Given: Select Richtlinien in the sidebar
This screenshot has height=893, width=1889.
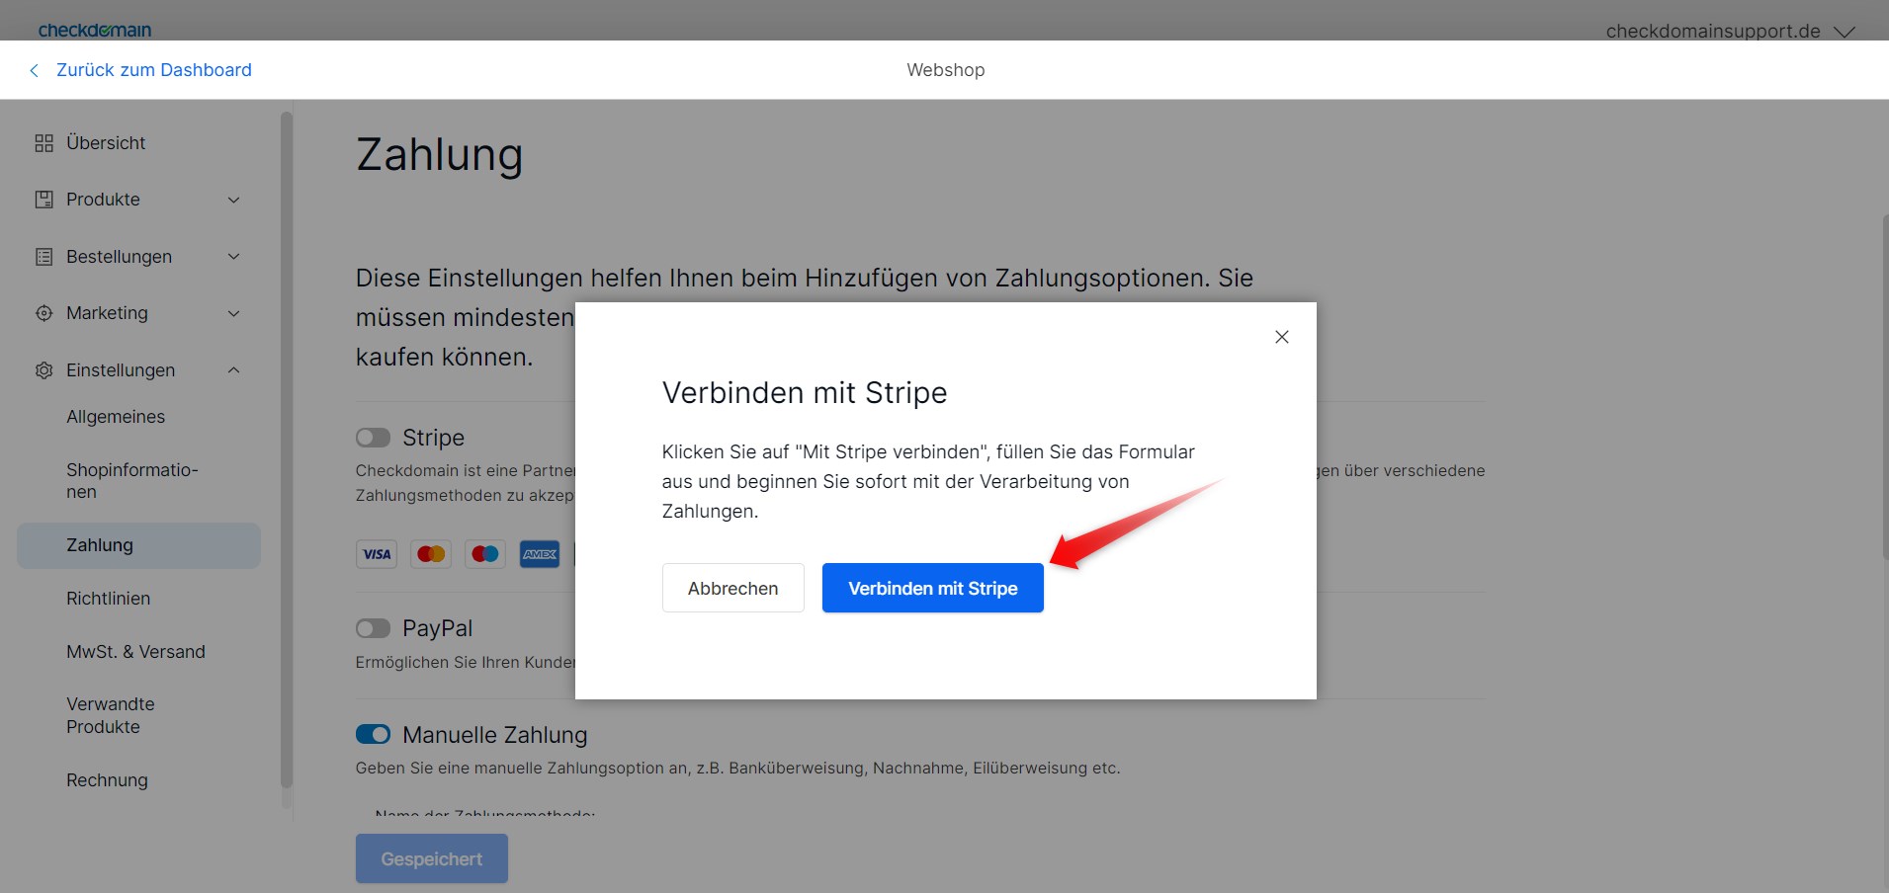Looking at the screenshot, I should click(x=108, y=599).
